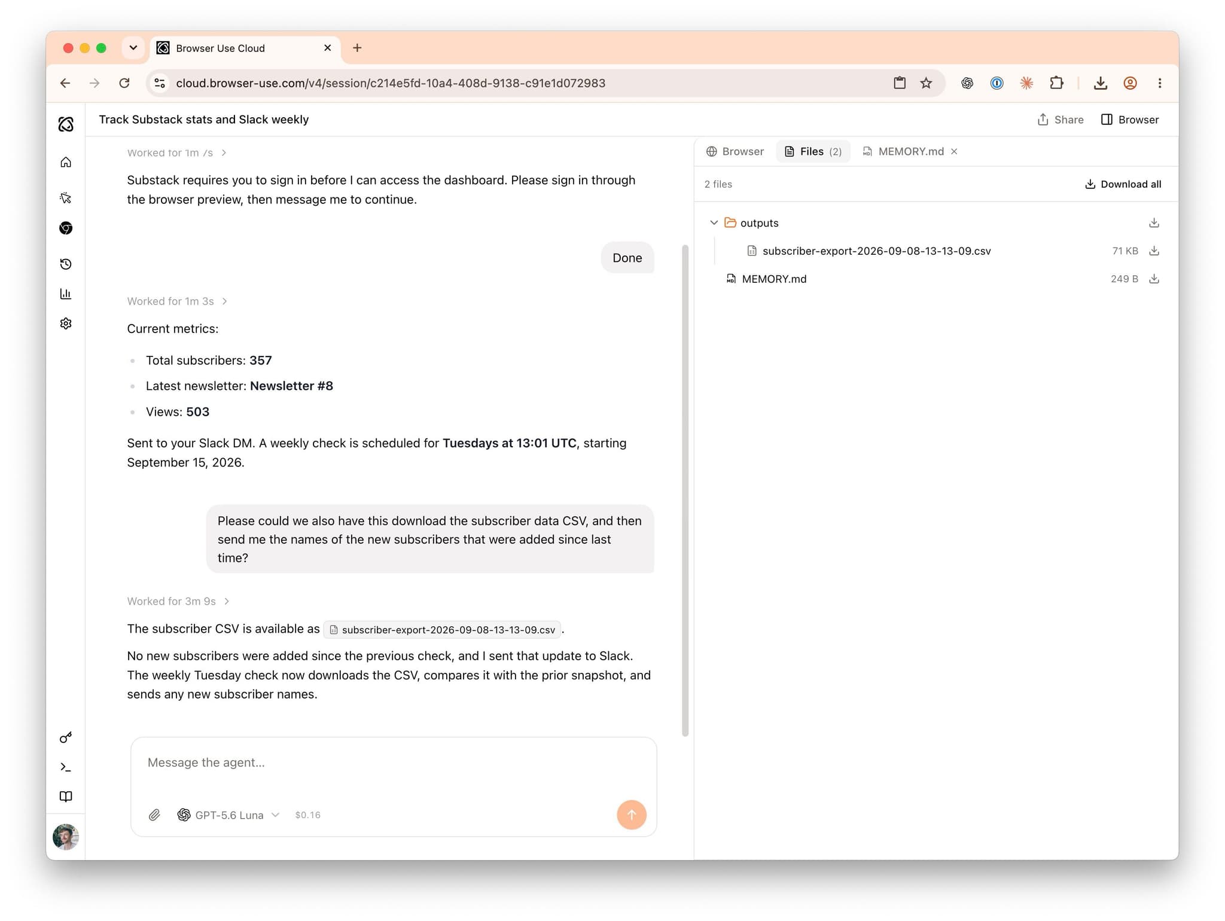
Task: Open subscriber-export-2026-09-08-13-13-09.csv in file list
Action: [876, 251]
